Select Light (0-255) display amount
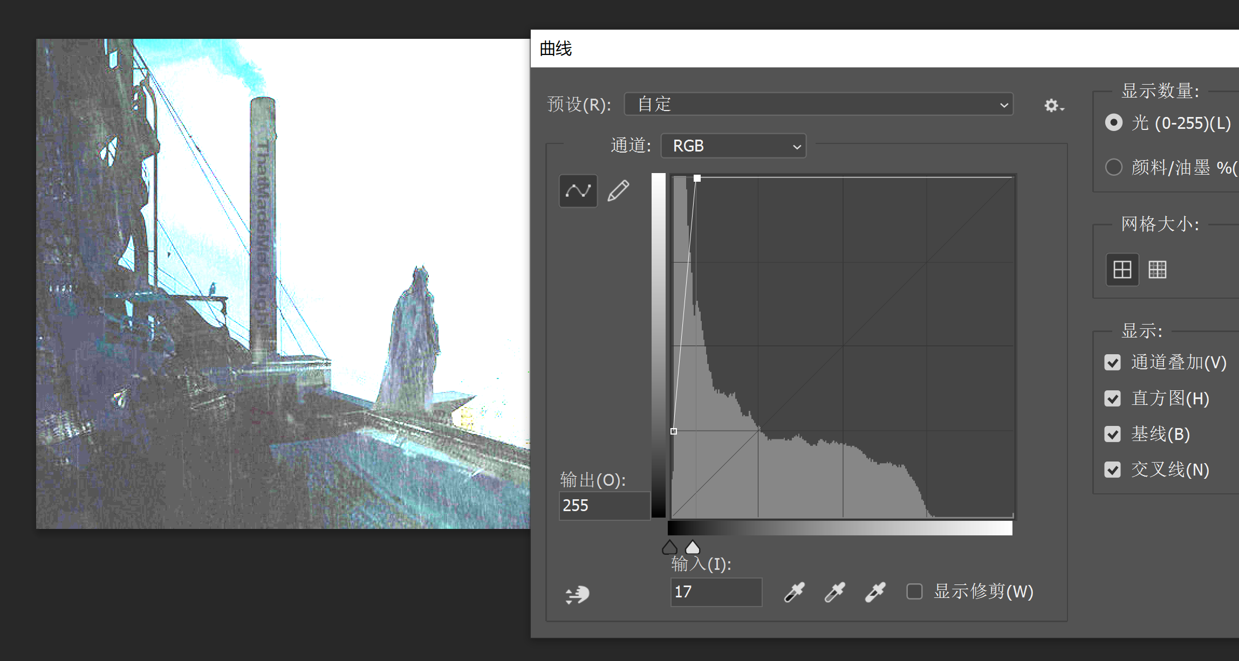1239x661 pixels. (x=1114, y=122)
